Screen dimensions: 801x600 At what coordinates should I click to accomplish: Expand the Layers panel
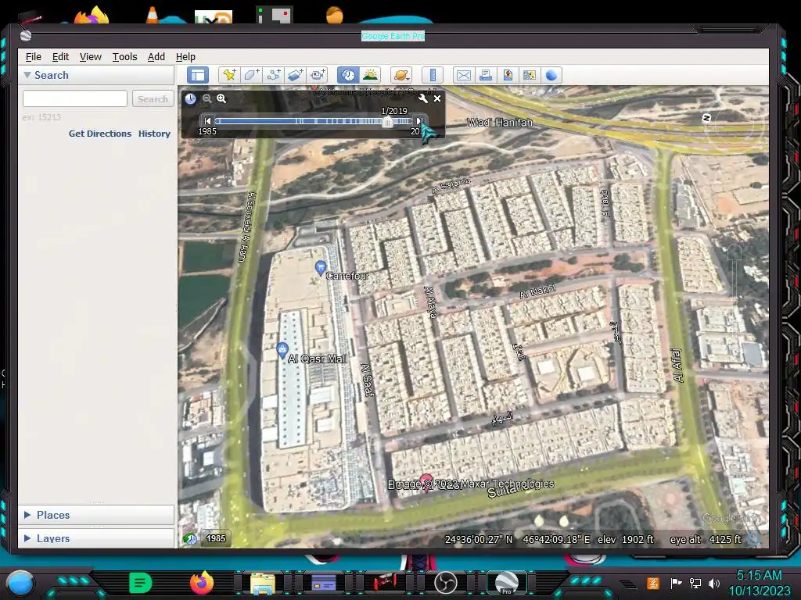(27, 538)
